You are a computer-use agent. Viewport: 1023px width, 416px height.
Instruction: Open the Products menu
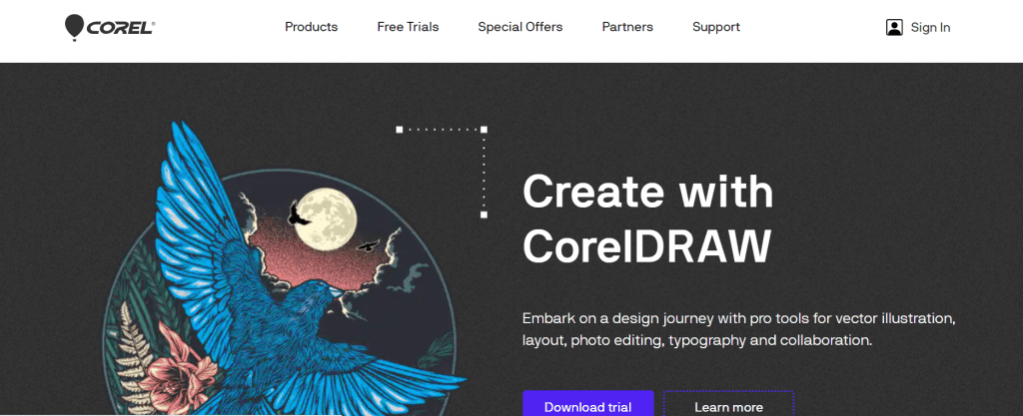[x=311, y=27]
